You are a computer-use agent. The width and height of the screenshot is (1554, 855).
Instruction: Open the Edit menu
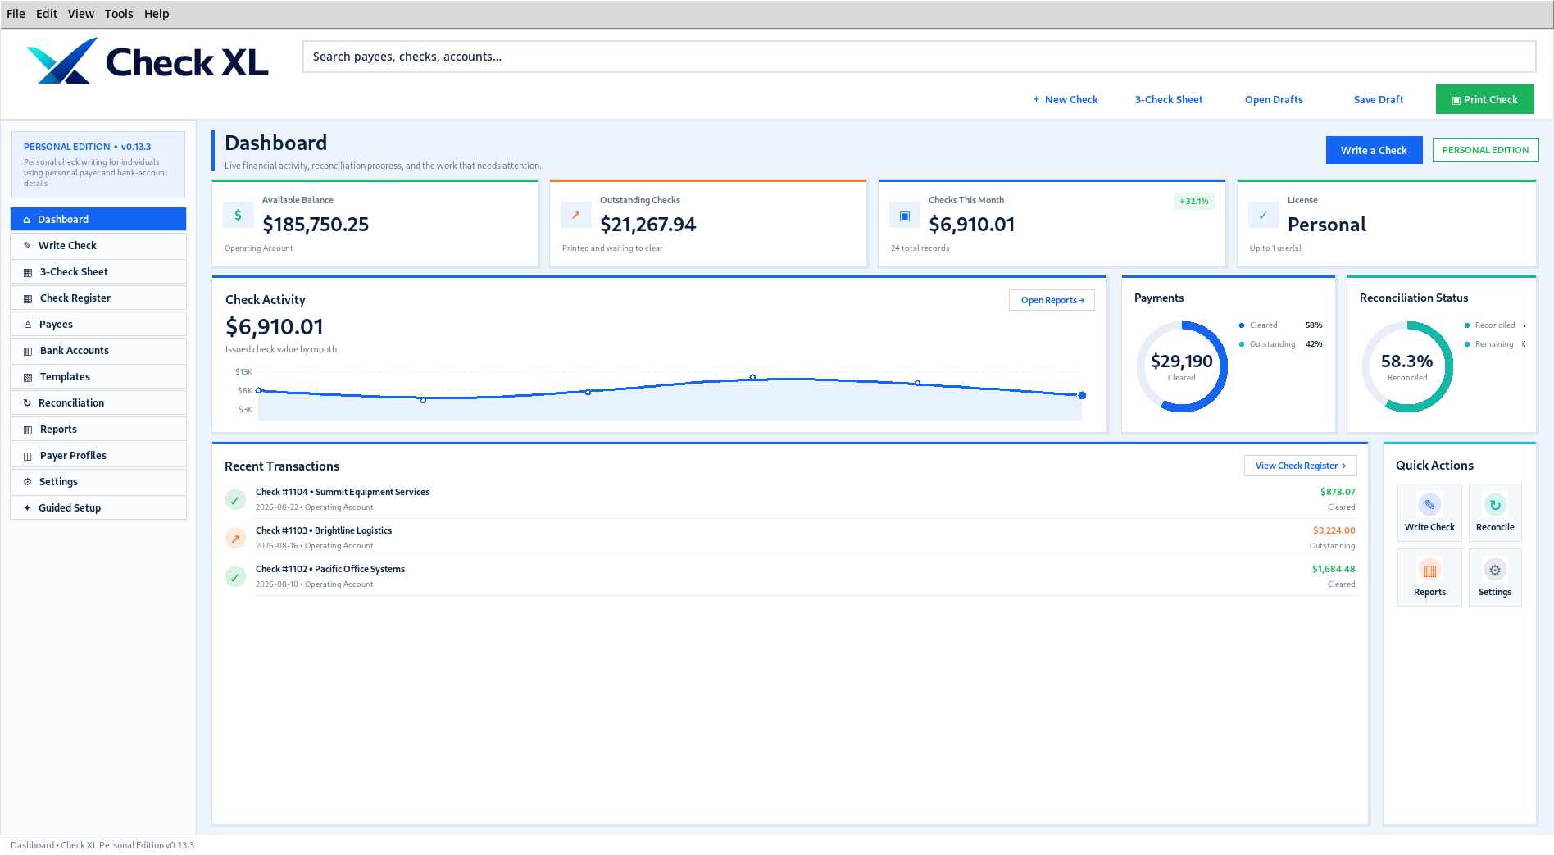(x=47, y=14)
